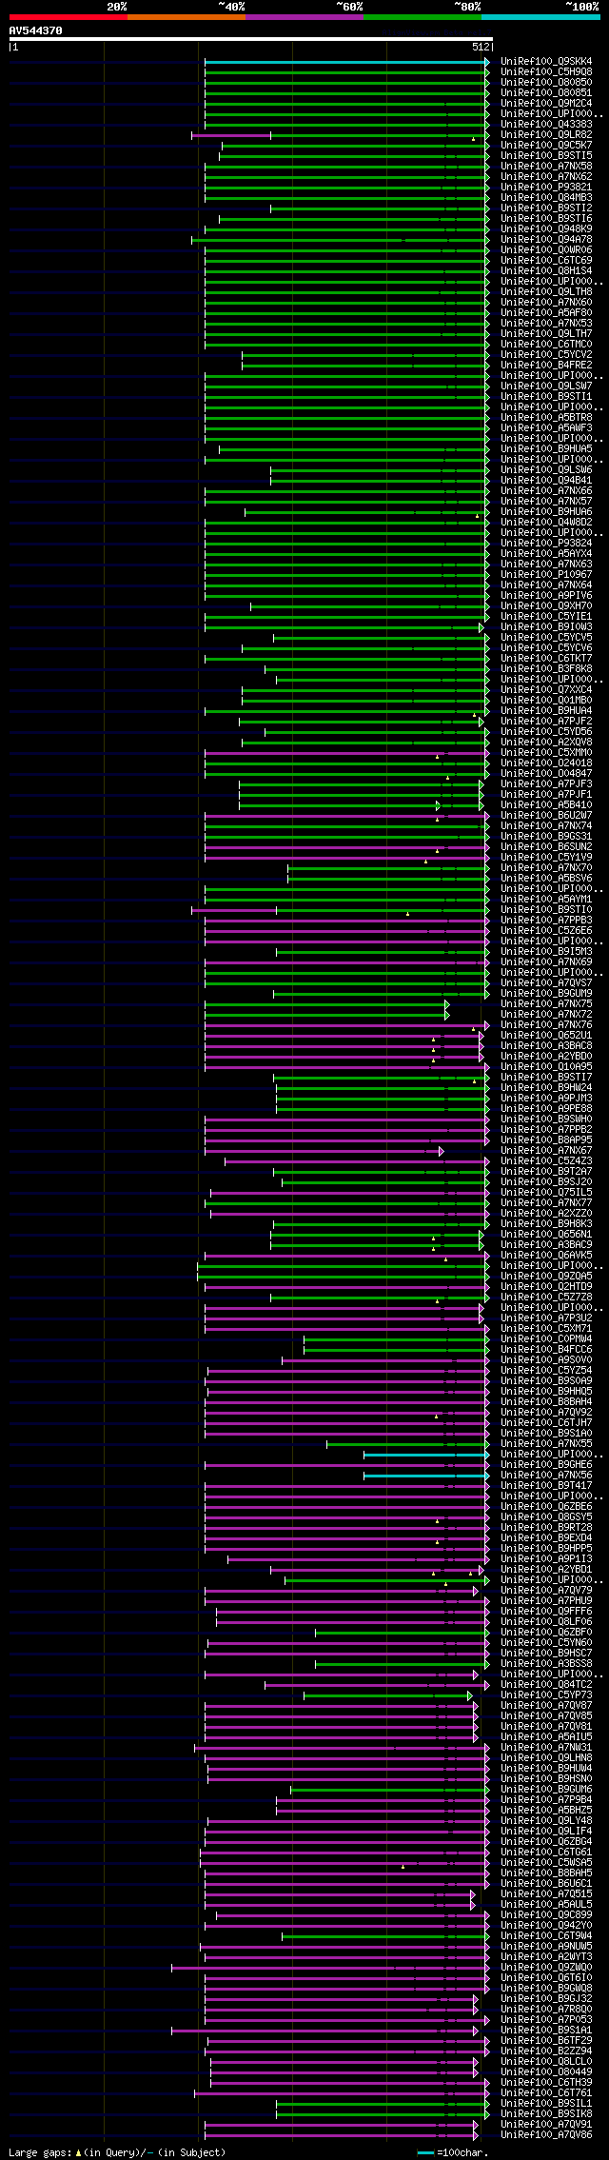Select label UniRef100_C6TKT7
The image size is (609, 2160).
click(546, 659)
